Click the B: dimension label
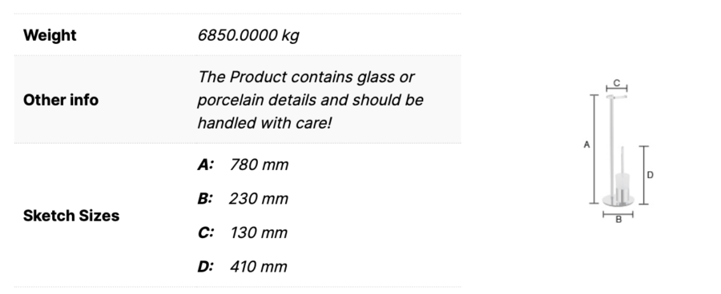 tap(205, 199)
